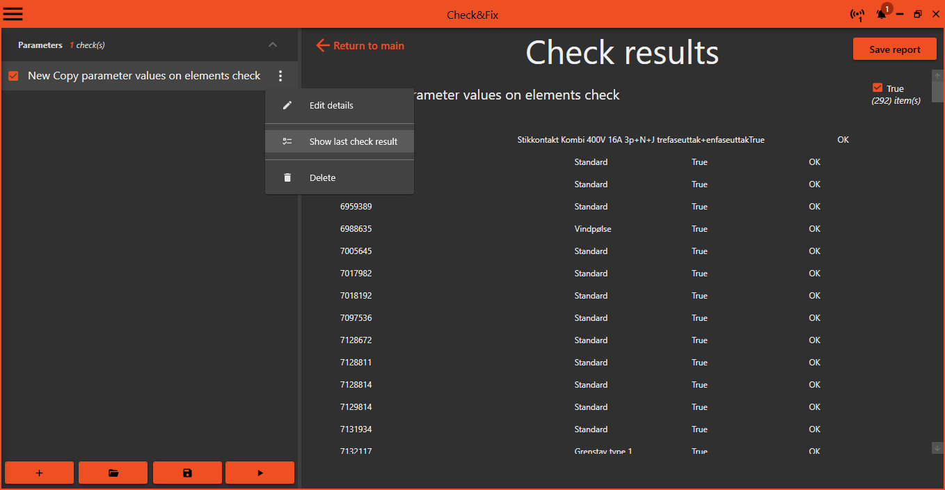Select Show last check result
Screen dimensions: 945x490
coord(353,141)
